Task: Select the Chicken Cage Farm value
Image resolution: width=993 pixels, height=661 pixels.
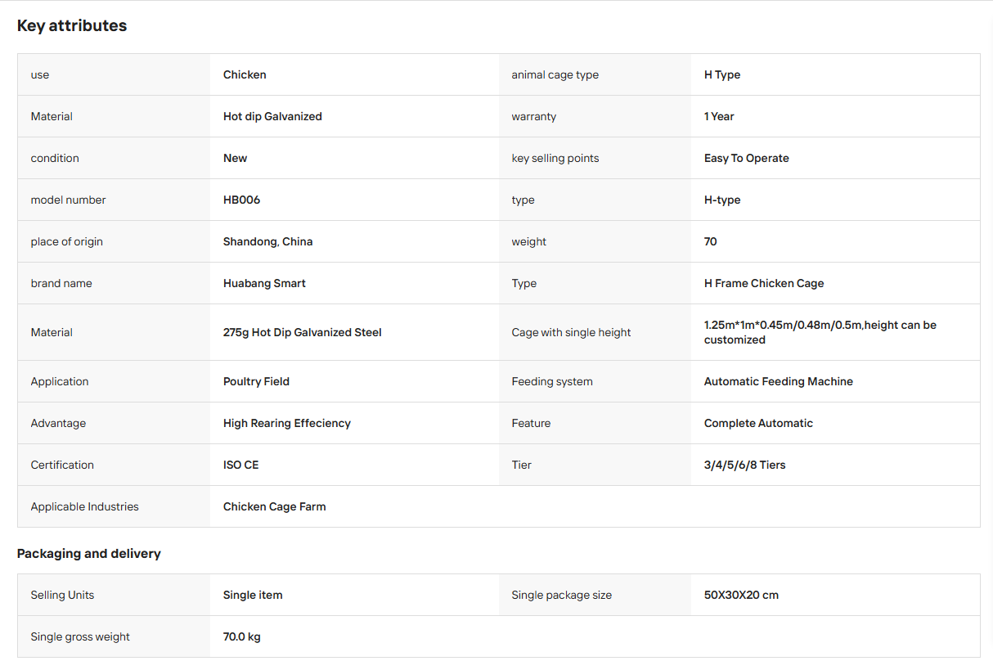Action: click(274, 506)
